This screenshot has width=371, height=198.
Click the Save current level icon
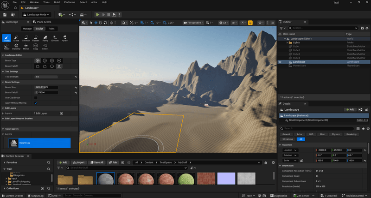click(x=5, y=15)
